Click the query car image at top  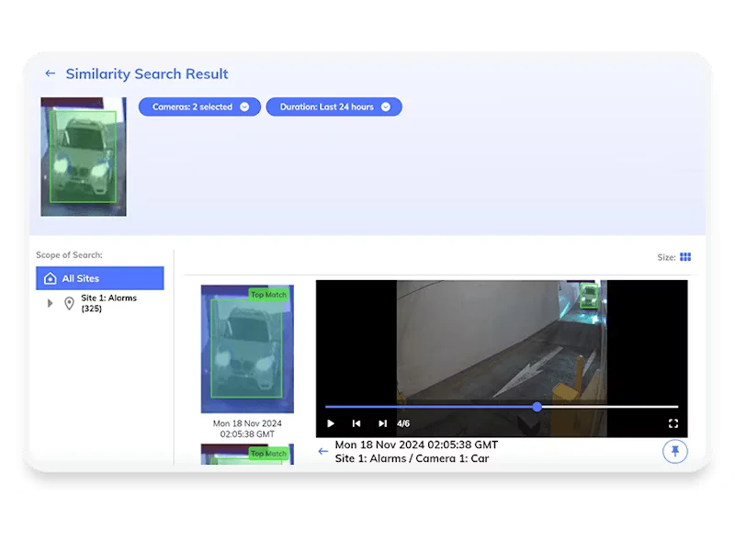(x=84, y=156)
